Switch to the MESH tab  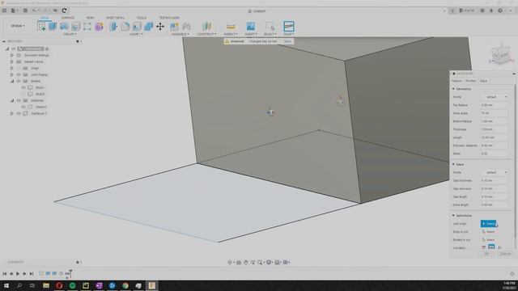pyautogui.click(x=90, y=18)
